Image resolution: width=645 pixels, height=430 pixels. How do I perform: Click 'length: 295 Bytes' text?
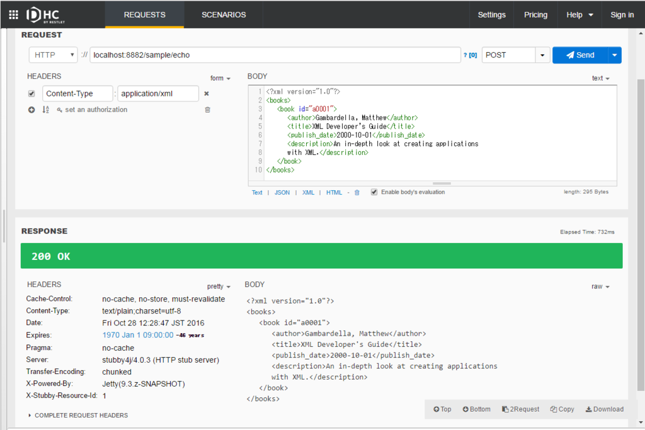point(586,192)
